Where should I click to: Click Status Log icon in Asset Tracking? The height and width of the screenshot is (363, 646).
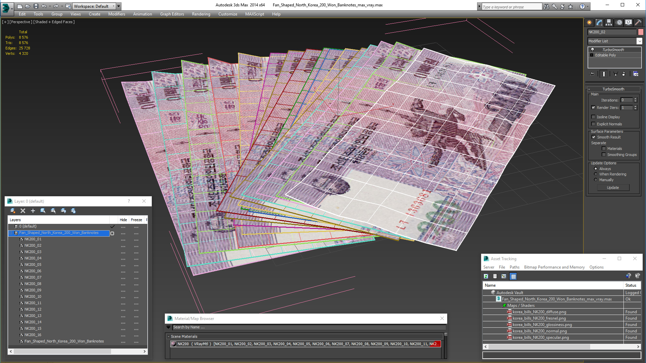(495, 276)
